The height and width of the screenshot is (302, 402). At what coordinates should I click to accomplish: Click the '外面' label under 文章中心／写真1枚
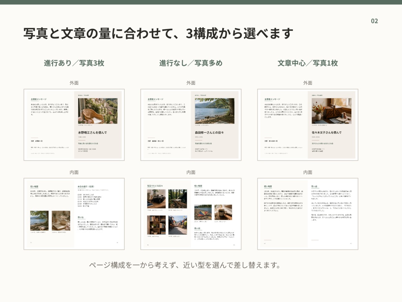pos(308,83)
